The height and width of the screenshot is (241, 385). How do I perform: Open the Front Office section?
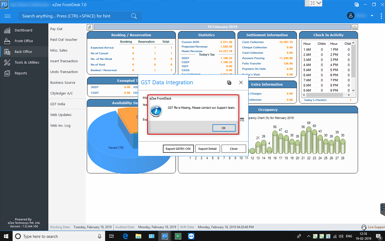pyautogui.click(x=24, y=41)
